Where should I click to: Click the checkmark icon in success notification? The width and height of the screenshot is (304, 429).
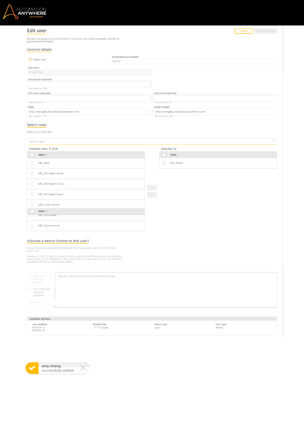click(x=32, y=368)
